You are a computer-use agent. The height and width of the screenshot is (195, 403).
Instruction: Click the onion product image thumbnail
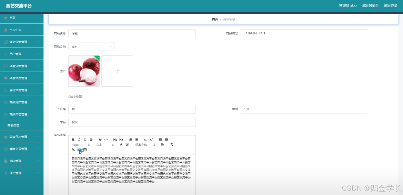[x=84, y=71]
